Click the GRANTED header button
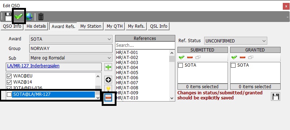290x130 pixels. pos(255,50)
